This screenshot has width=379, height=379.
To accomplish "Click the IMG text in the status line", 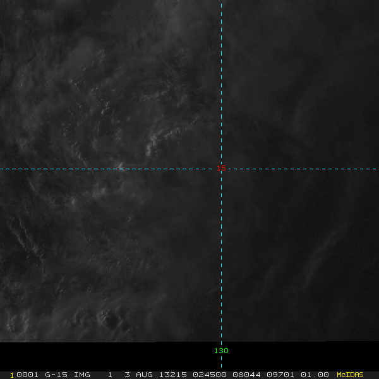I will click(x=81, y=375).
